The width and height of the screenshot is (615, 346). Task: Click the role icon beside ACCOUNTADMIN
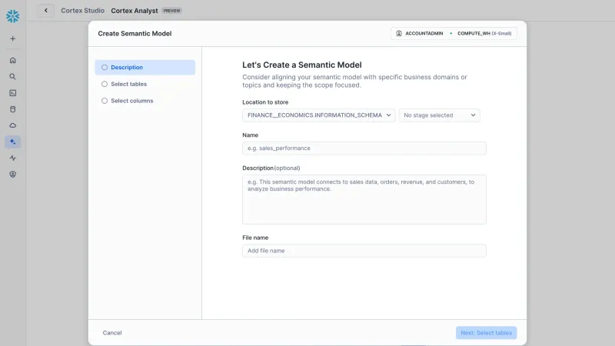[x=399, y=33]
